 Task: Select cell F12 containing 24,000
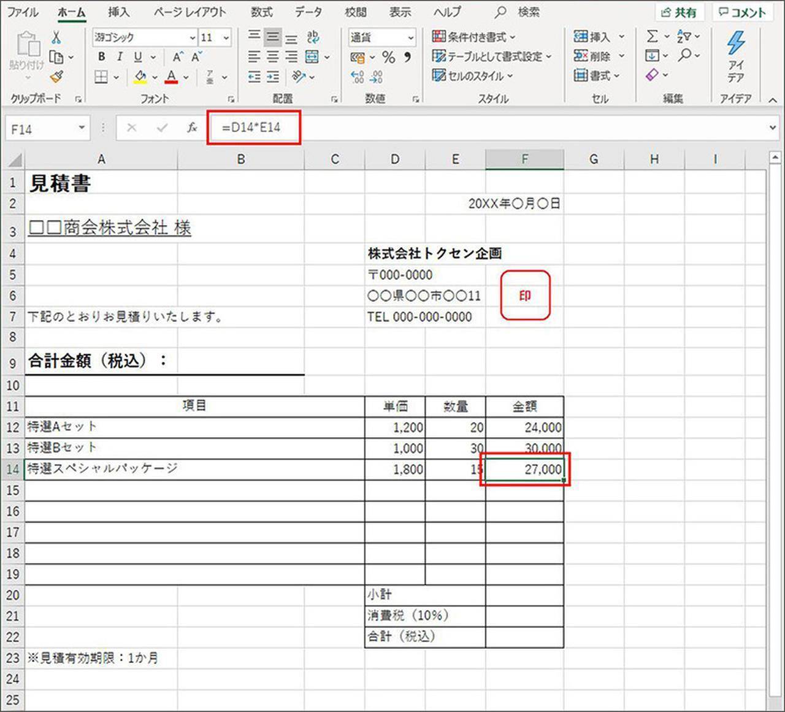[x=524, y=427]
